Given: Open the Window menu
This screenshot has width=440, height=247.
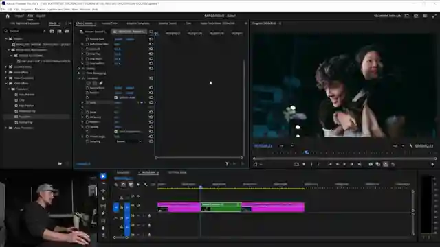Looking at the screenshot, I should pyautogui.click(x=85, y=9).
